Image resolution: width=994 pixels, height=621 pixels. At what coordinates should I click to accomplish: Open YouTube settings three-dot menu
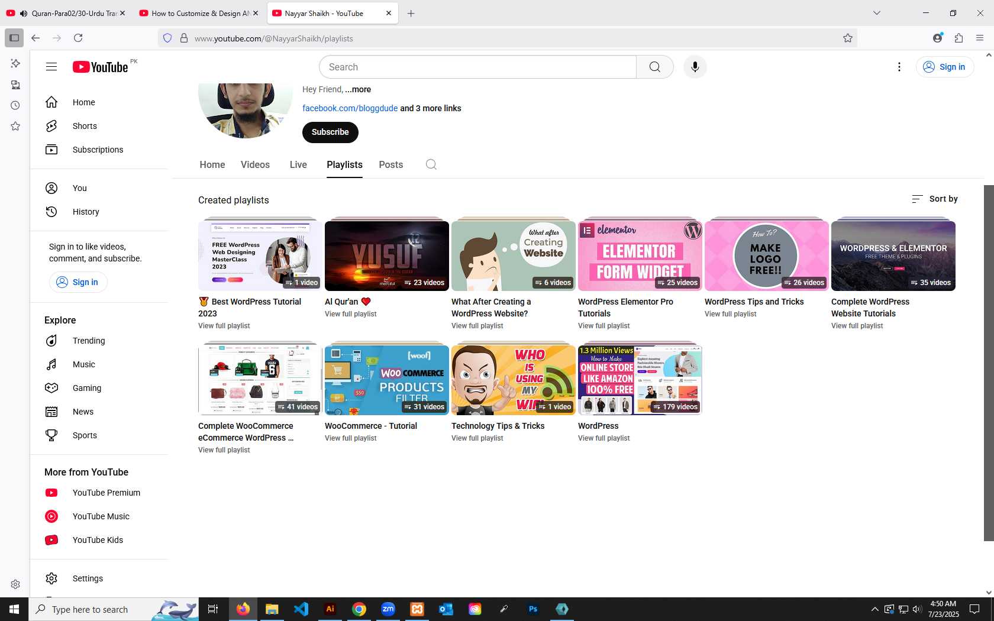(899, 67)
